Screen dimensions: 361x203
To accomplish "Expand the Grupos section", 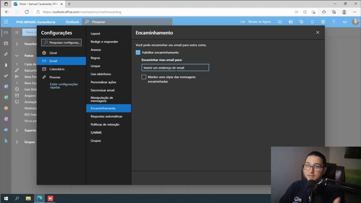I will coord(17,142).
